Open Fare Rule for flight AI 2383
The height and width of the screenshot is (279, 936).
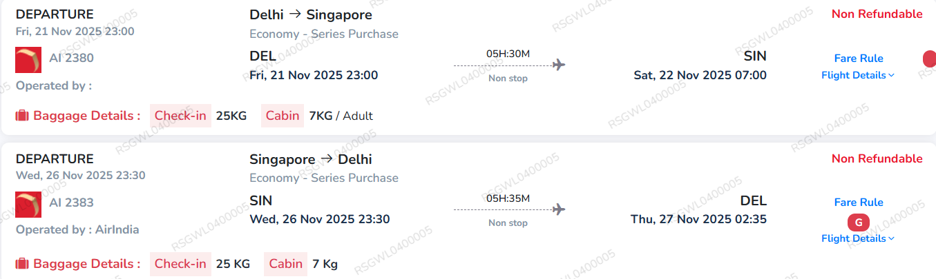[x=859, y=203]
